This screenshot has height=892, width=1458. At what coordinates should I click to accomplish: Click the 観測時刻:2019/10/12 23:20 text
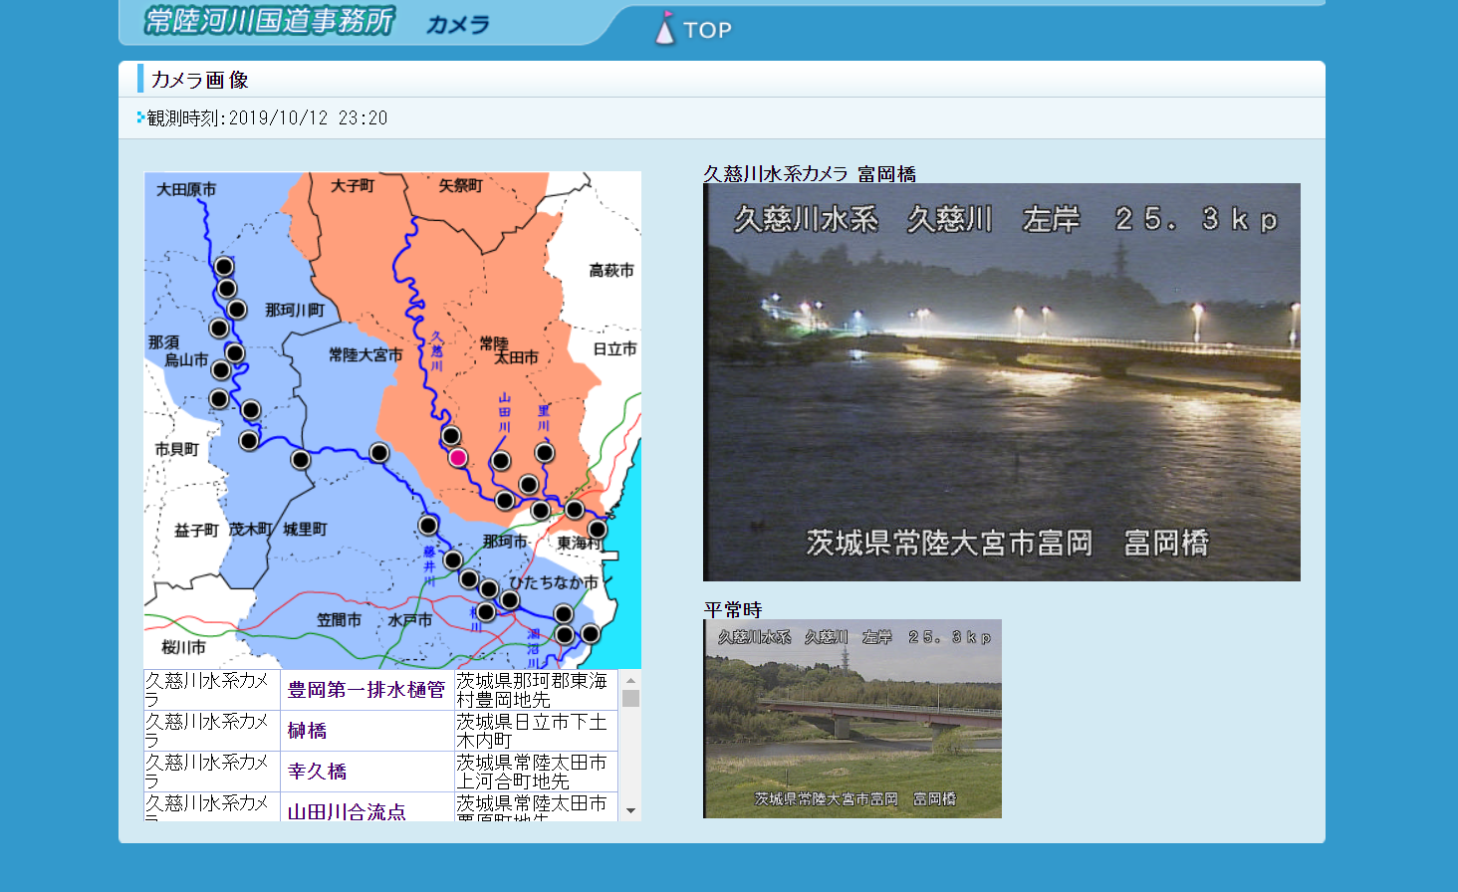pyautogui.click(x=267, y=117)
